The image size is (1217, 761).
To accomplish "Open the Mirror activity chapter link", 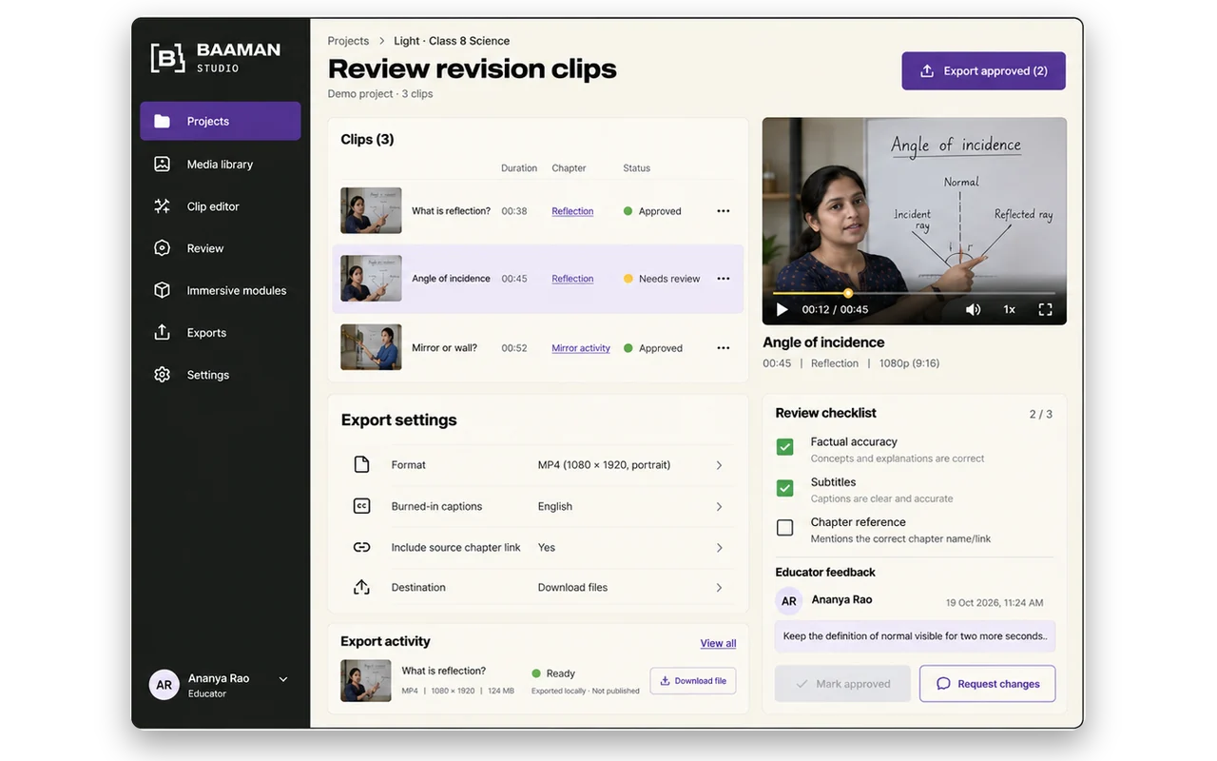I will point(581,348).
